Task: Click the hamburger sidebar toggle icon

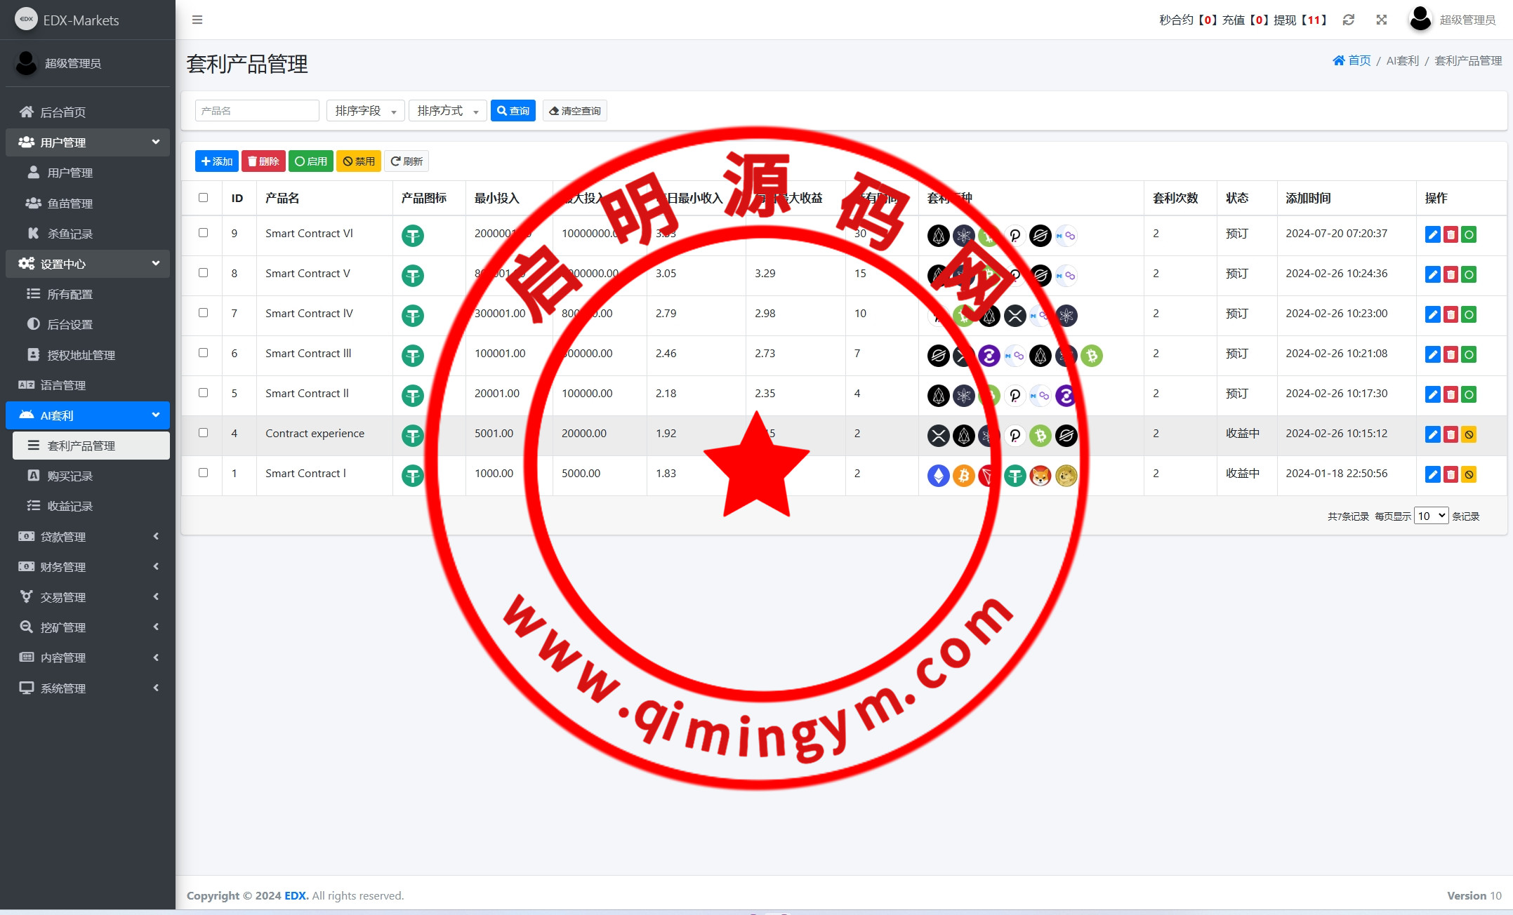Action: [x=197, y=20]
